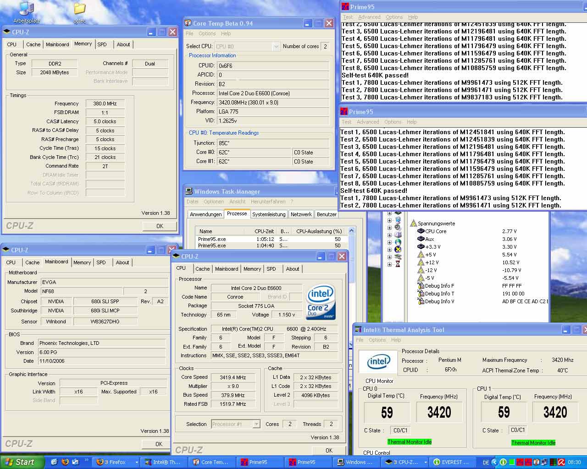
Task: Click the chip icon beside CPU Core voltage
Action: [x=421, y=231]
